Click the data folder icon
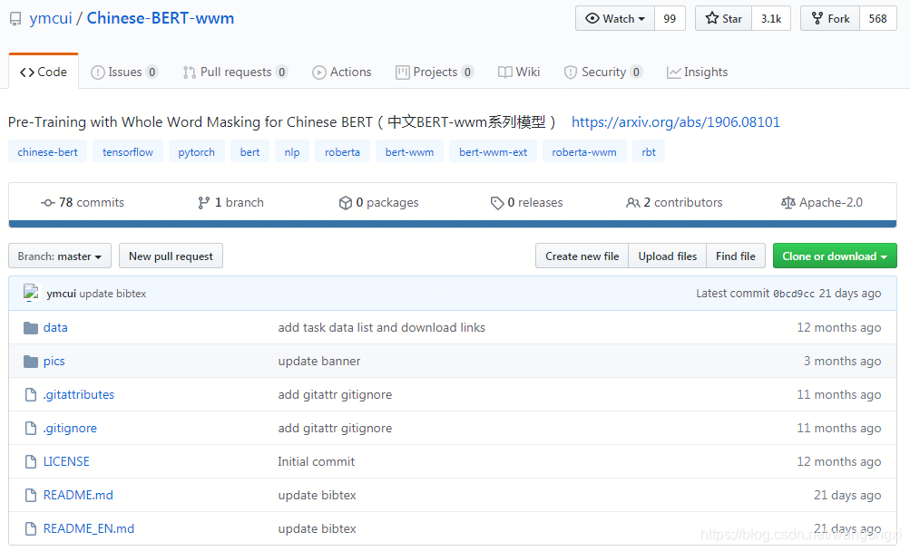Screen dimensions: 910x551 (31, 328)
